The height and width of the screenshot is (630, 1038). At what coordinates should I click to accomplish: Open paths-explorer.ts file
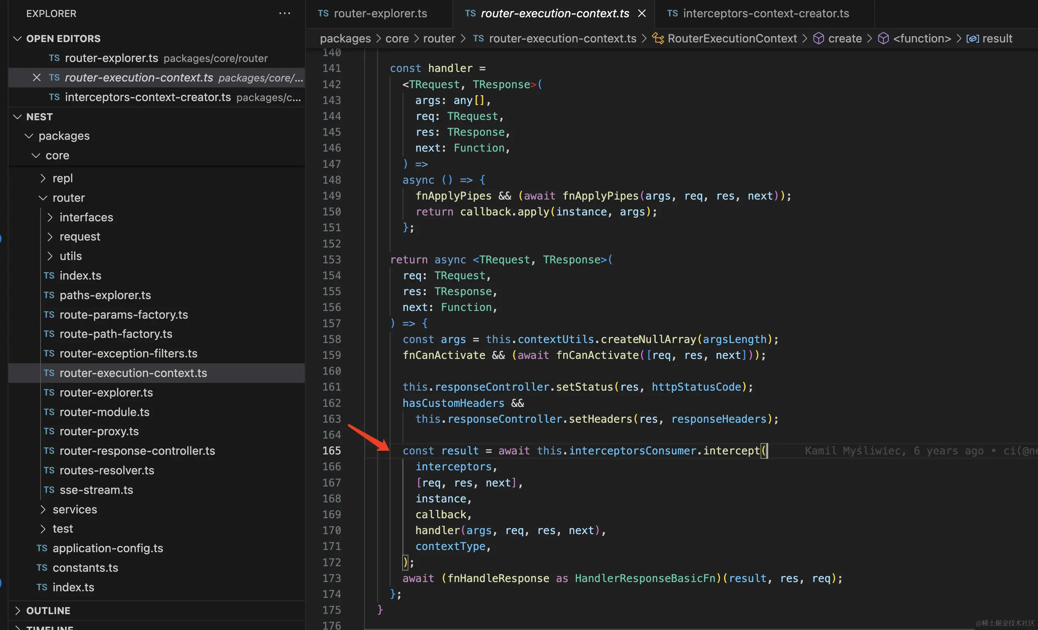pyautogui.click(x=157, y=295)
